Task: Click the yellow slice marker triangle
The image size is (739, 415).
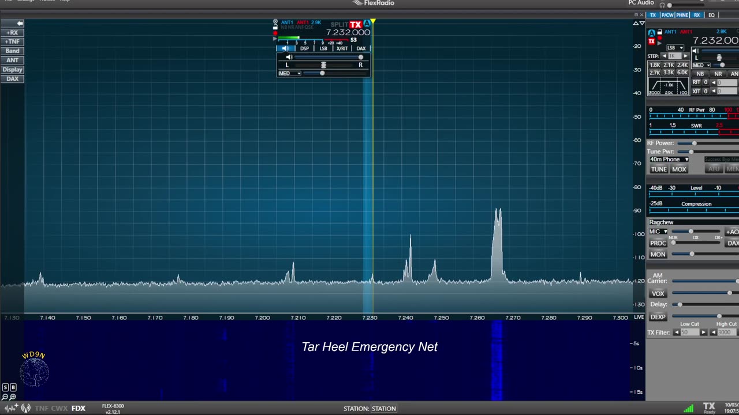Action: (x=373, y=21)
